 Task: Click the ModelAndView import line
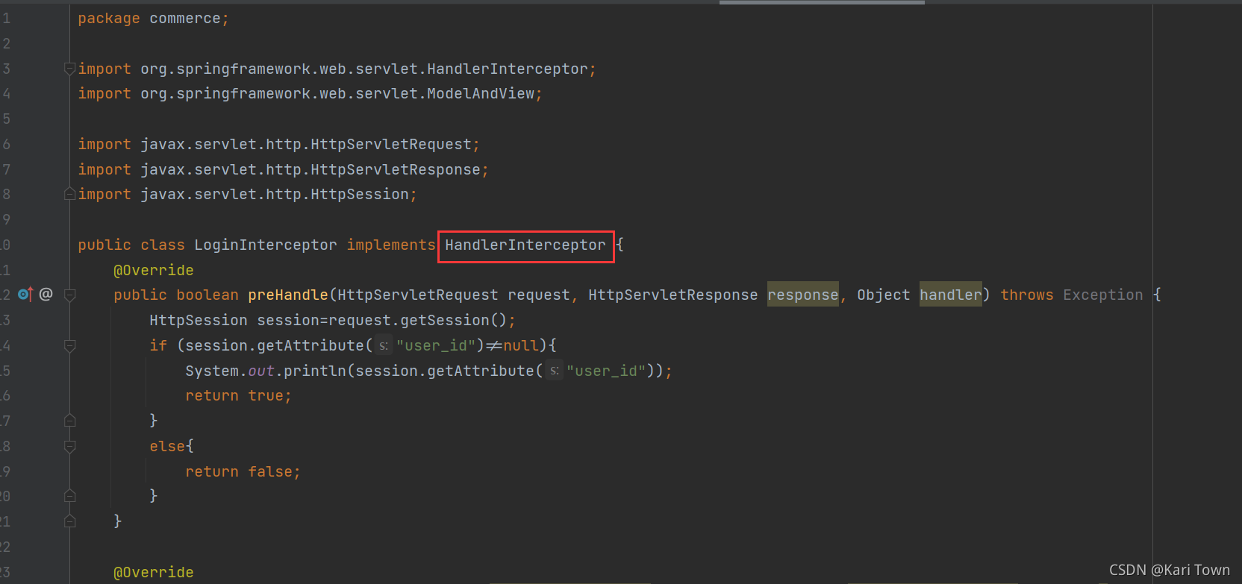310,94
